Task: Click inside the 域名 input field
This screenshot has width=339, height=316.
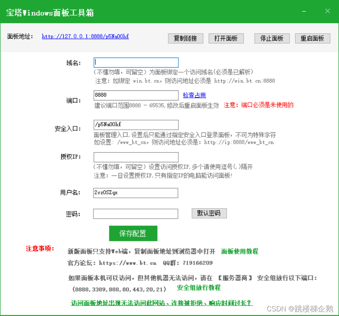Action: pyautogui.click(x=136, y=62)
